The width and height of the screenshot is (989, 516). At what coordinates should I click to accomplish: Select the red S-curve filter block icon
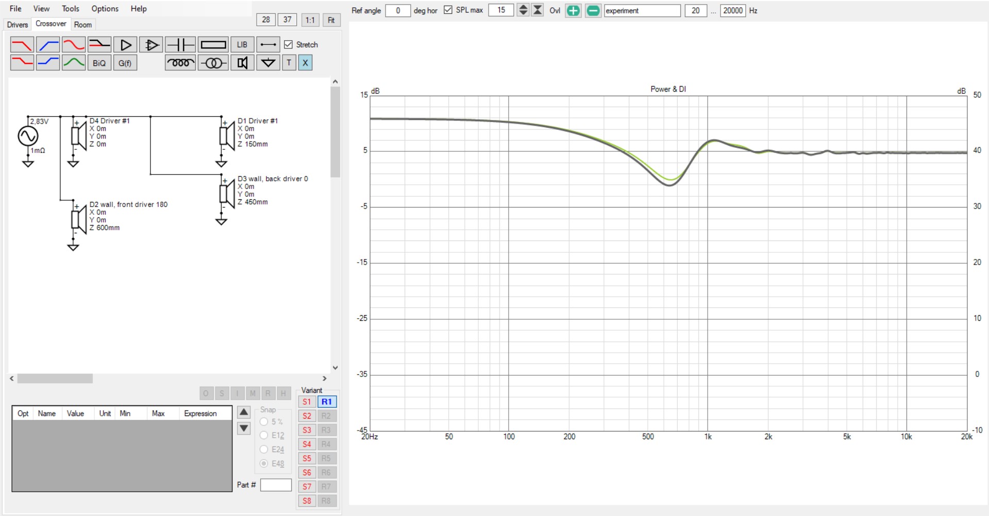coord(74,45)
